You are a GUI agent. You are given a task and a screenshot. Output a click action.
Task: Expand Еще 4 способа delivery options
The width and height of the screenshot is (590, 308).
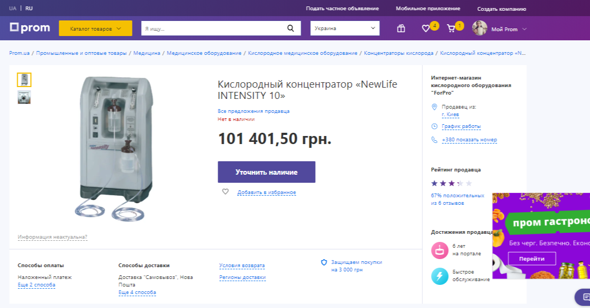tap(137, 292)
